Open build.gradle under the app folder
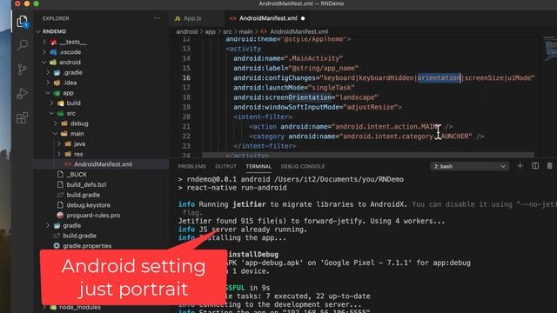This screenshot has width=557, height=313. click(84, 195)
